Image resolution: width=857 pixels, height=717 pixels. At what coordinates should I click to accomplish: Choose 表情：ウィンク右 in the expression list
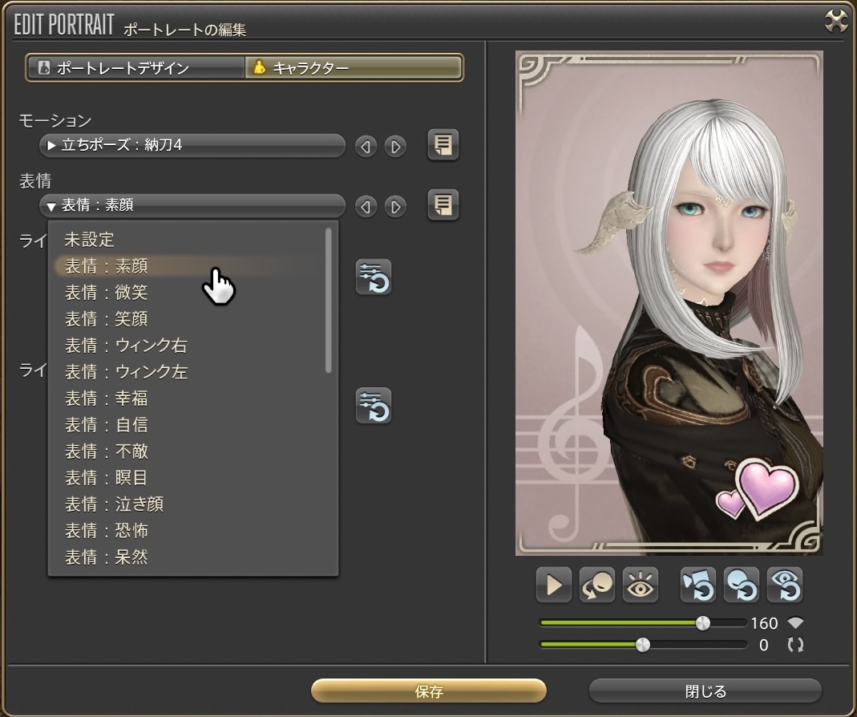(x=126, y=346)
